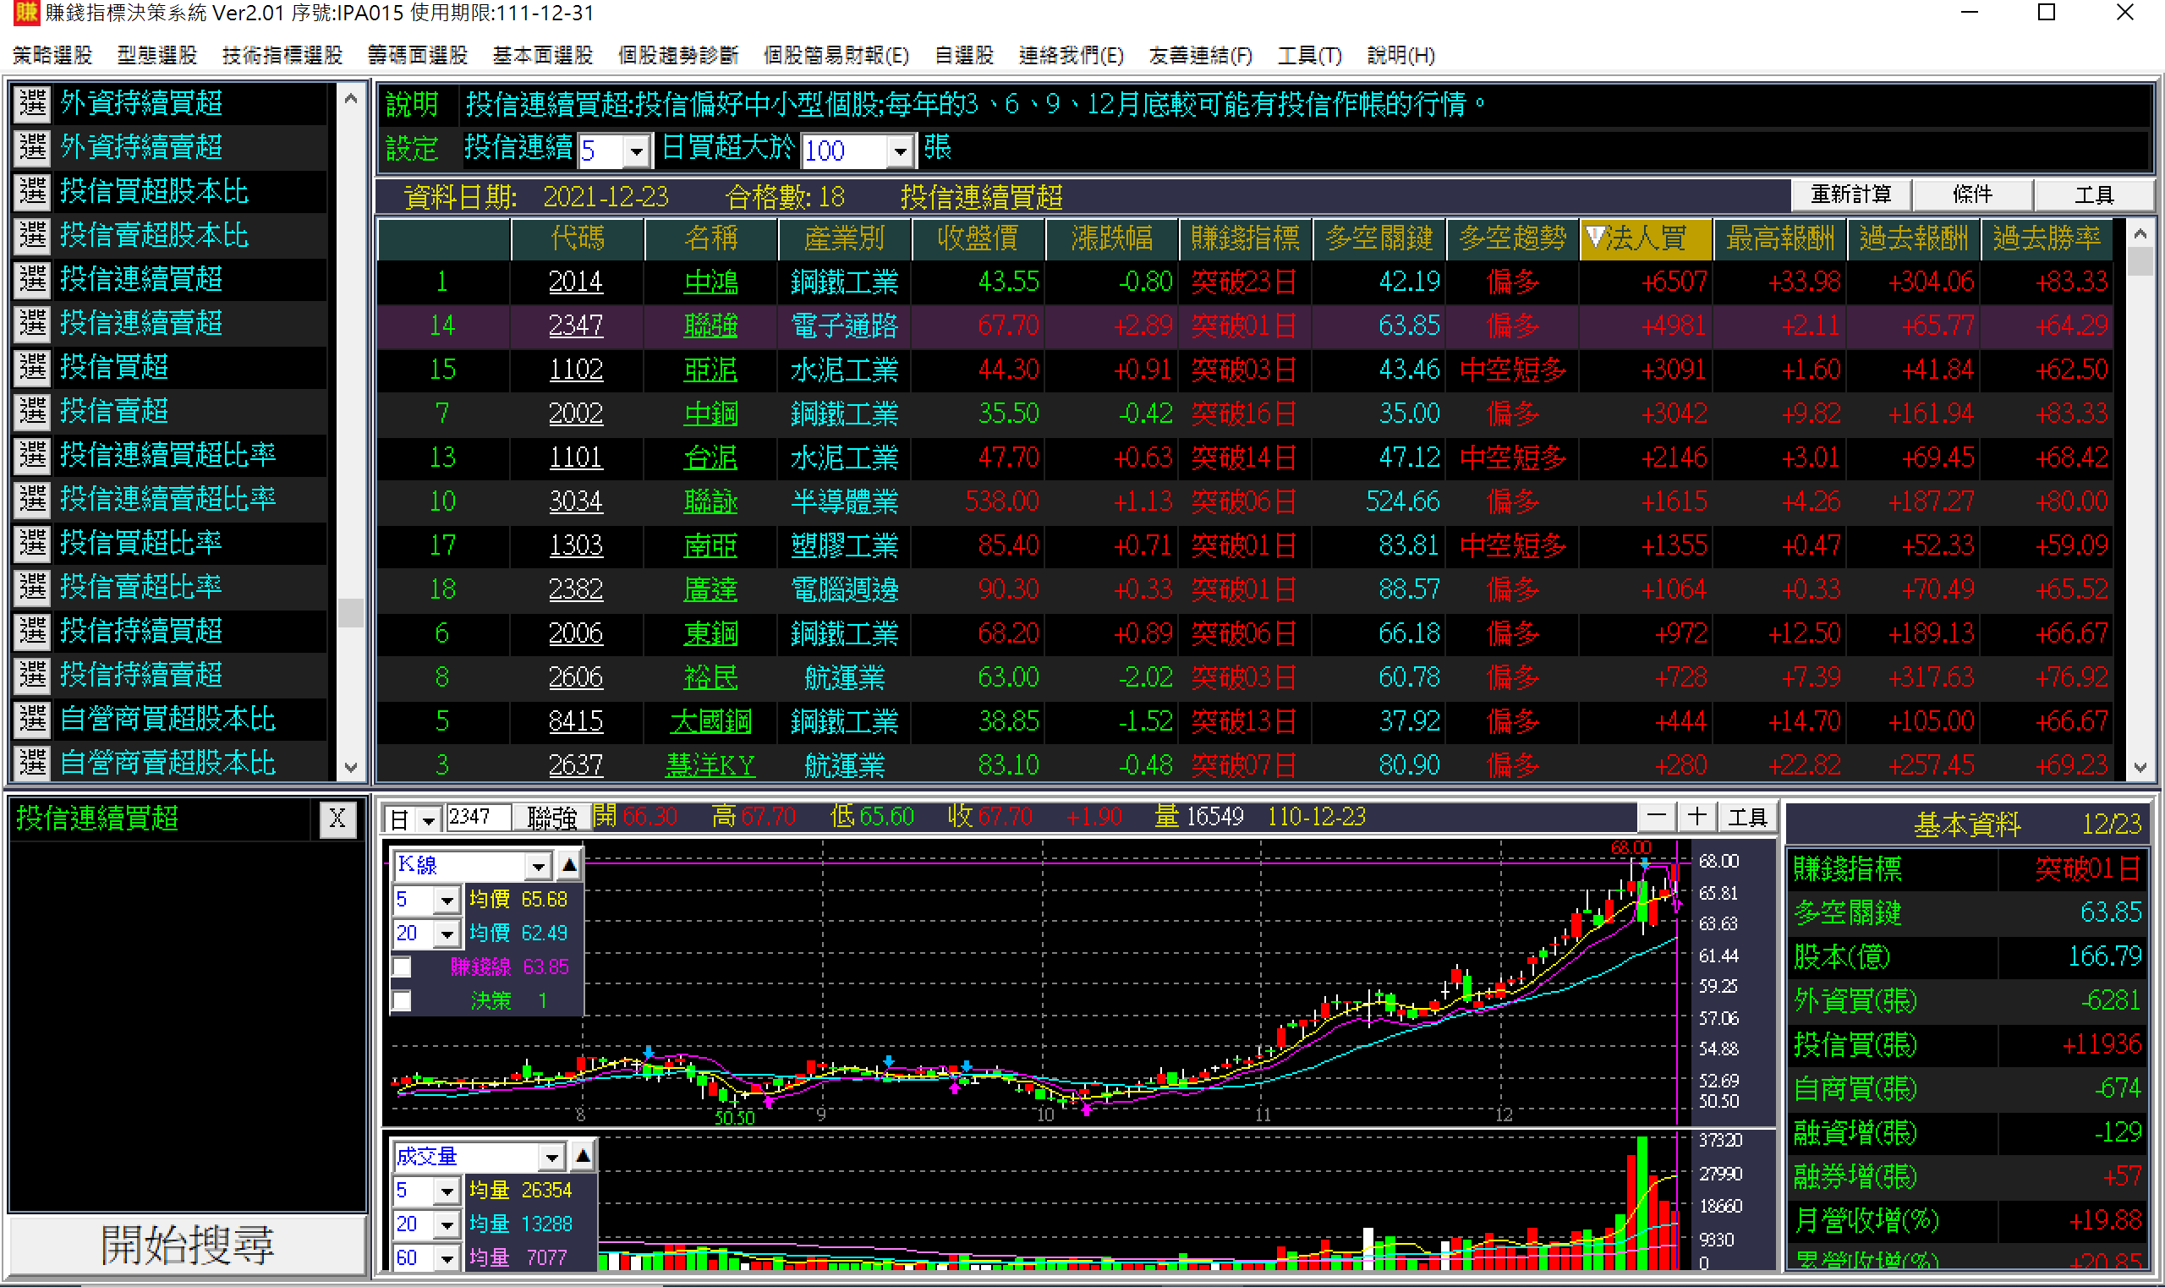Collapse K線 panel with triangle button
Screen dimensions: 2165x1287
569,865
